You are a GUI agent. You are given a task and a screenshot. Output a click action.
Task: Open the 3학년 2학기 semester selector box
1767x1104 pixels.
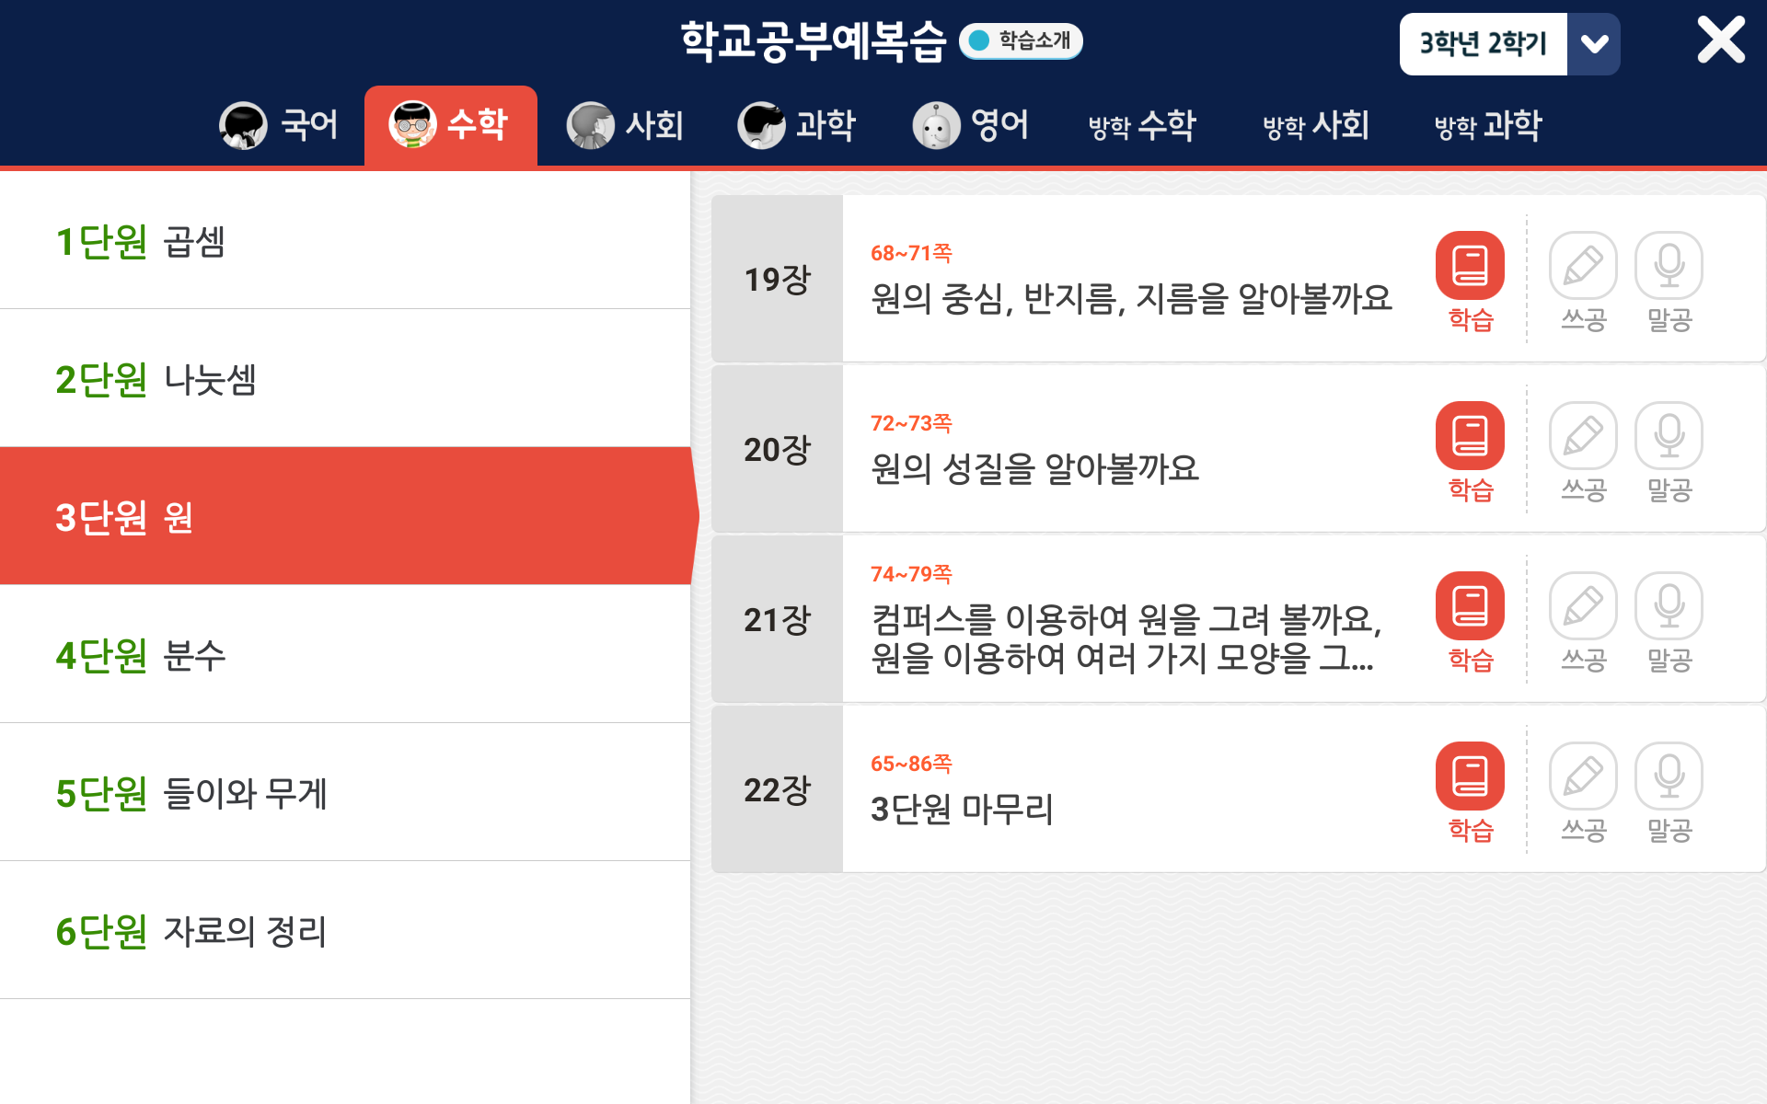(x=1483, y=44)
